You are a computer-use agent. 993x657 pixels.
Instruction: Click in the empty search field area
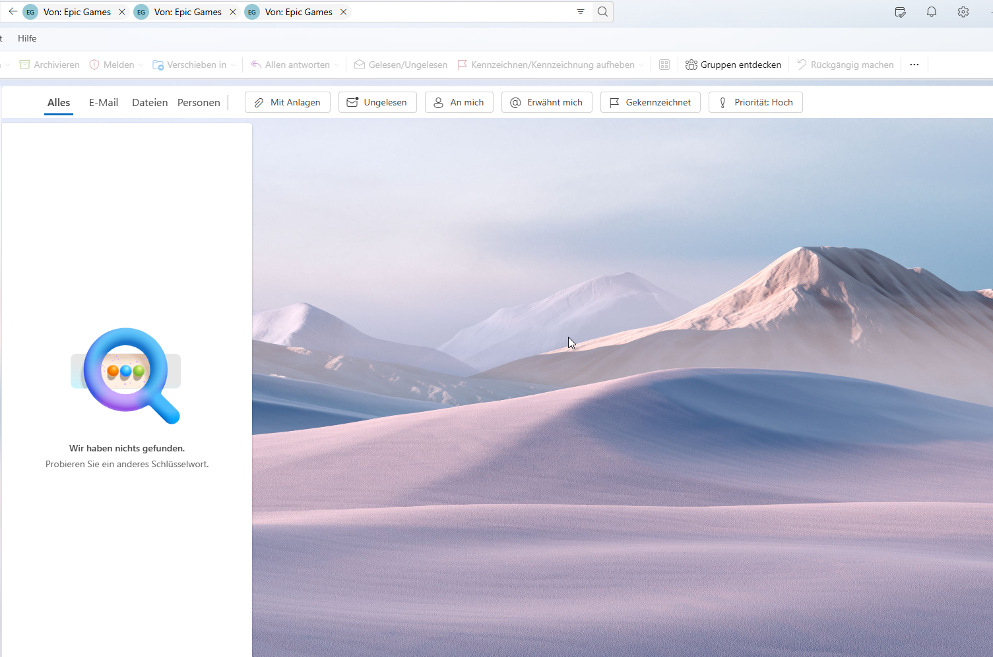461,12
